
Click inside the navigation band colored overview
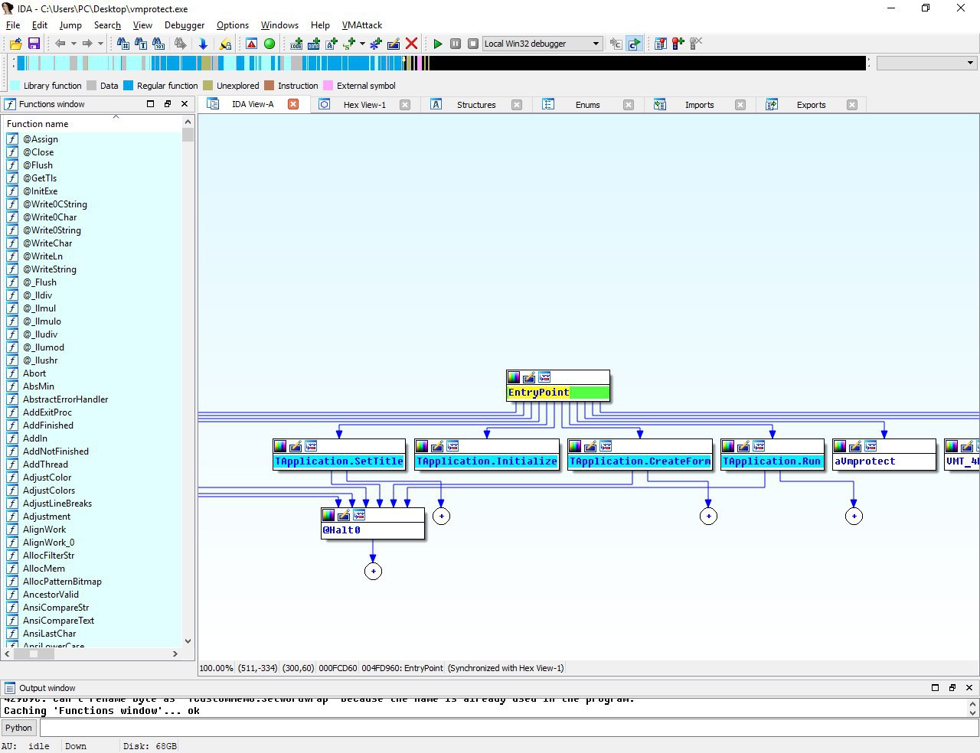[x=440, y=63]
